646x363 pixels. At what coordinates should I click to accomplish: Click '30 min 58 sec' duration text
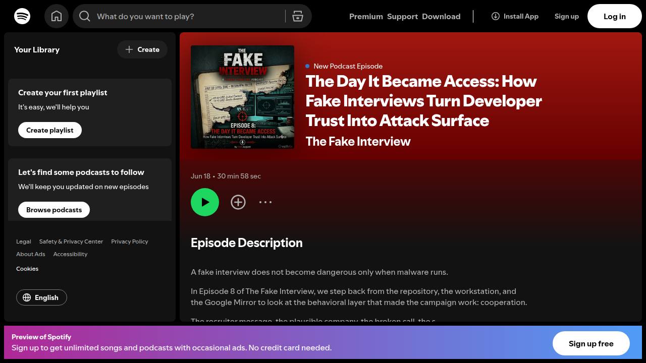click(239, 176)
